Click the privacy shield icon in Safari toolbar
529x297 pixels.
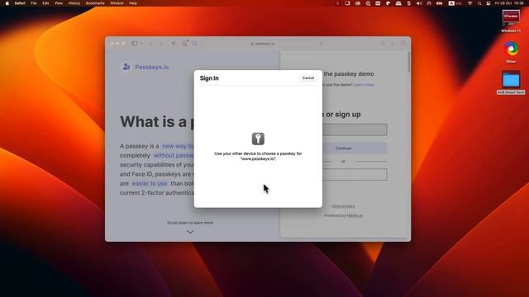click(x=174, y=44)
